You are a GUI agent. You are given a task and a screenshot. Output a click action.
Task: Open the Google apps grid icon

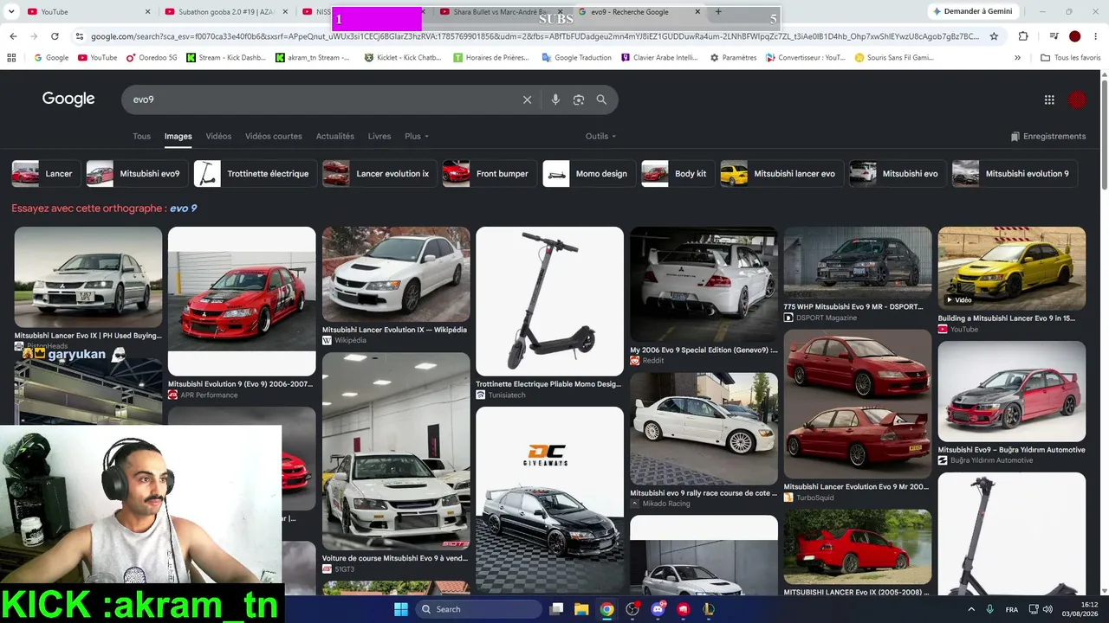coord(1049,100)
